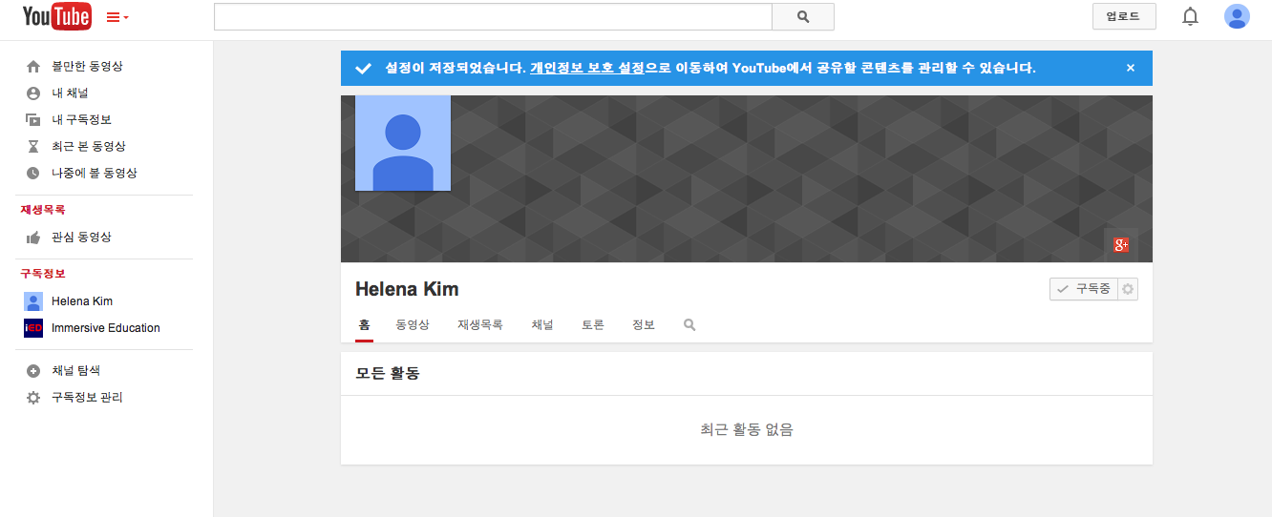The image size is (1272, 517).
Task: Click the 최근 활동 없음 message
Action: [747, 430]
